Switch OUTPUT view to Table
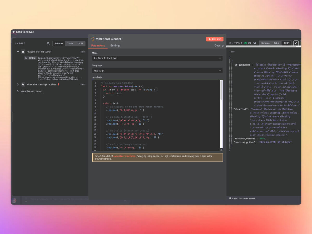The image size is (312, 234). point(277,43)
